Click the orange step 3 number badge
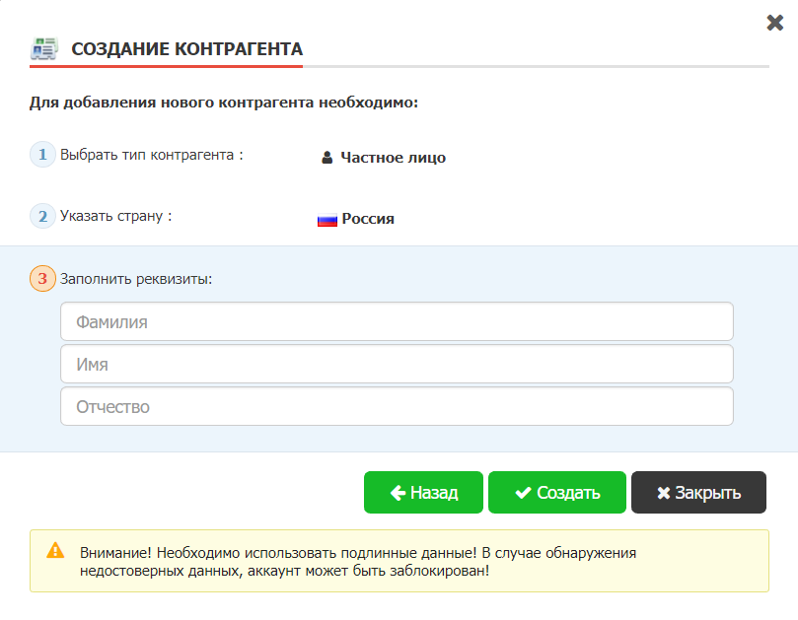This screenshot has height=620, width=798. coord(42,279)
